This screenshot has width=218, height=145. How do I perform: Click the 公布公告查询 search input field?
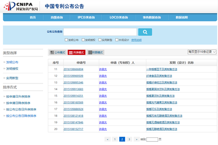point(100,32)
